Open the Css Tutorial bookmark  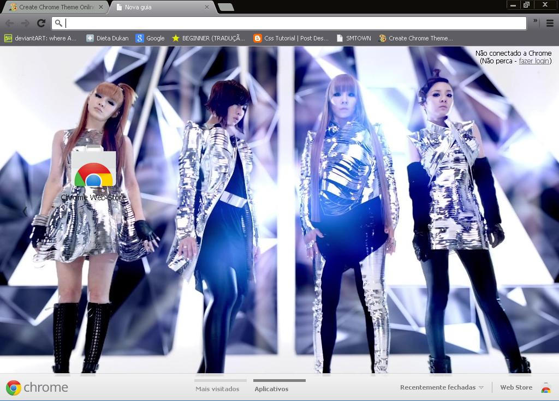(291, 38)
